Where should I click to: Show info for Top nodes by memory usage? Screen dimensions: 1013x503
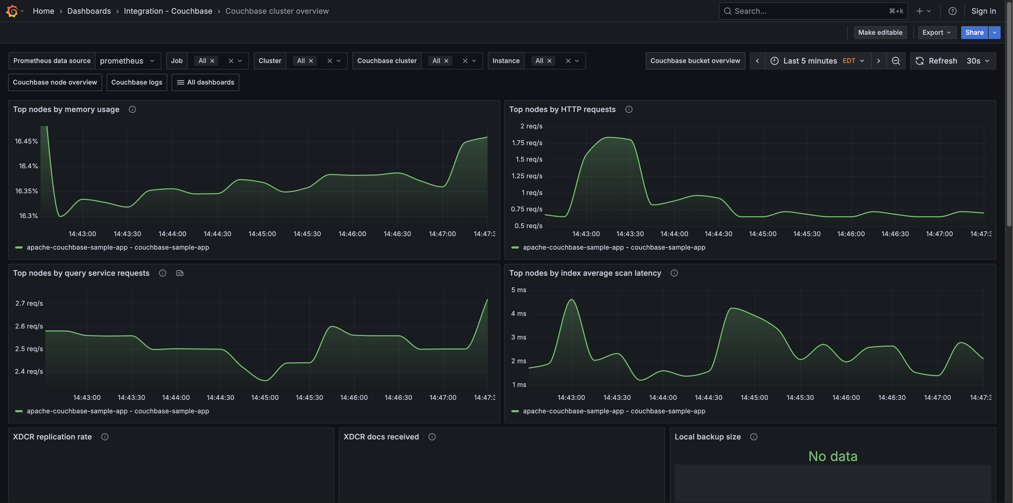pyautogui.click(x=132, y=110)
